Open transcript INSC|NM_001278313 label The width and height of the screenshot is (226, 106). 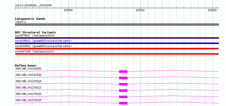pyautogui.click(x=28, y=88)
